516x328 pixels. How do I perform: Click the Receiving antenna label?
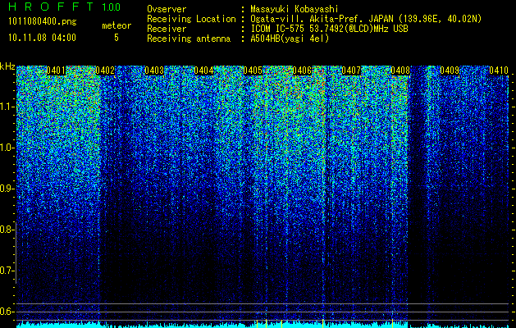(189, 39)
